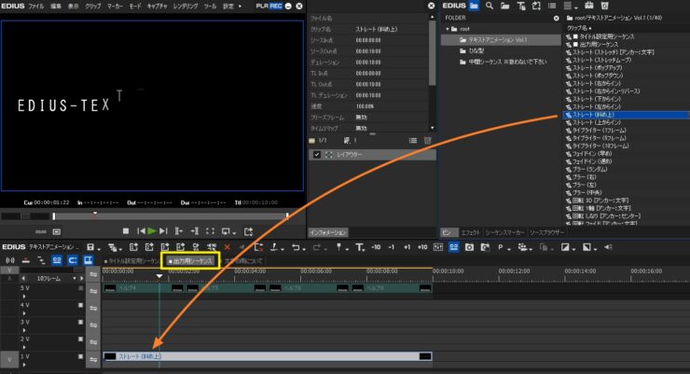Toggle the レイアウター checkbox in the Information panel
690x374 pixels.
pos(317,154)
